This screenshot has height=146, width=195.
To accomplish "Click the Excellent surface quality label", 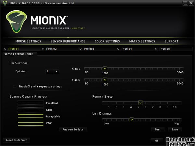I will (x=52, y=103).
